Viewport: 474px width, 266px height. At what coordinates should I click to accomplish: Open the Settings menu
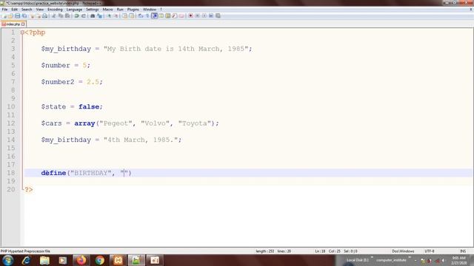pyautogui.click(x=92, y=10)
